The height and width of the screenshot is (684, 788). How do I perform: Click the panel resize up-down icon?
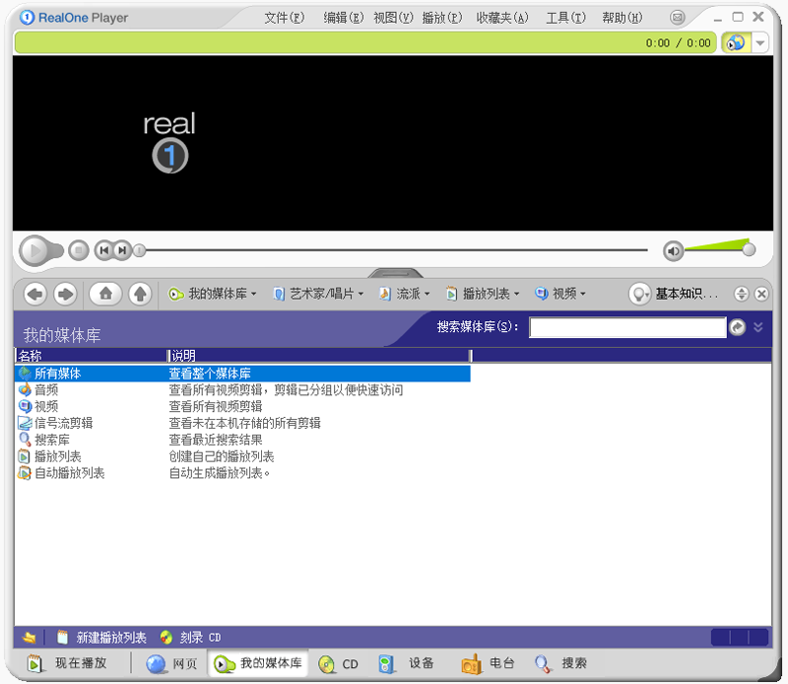pos(742,294)
